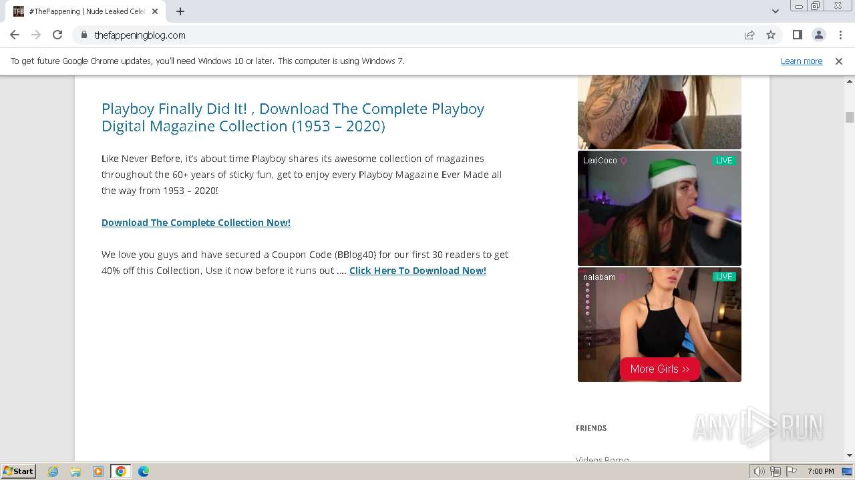Click Download The Complete Collection Now link
The width and height of the screenshot is (855, 480).
point(196,223)
